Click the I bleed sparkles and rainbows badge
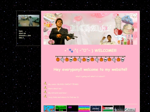Viewport: 150px width, 112px height. tap(84, 108)
